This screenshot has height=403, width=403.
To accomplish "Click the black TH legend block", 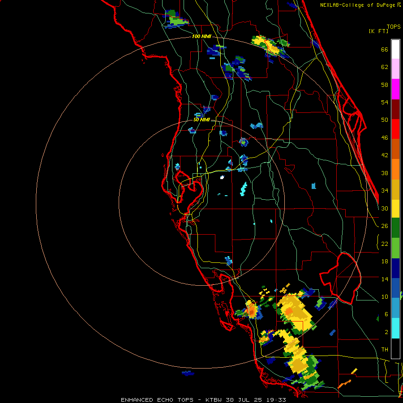I will (395, 348).
